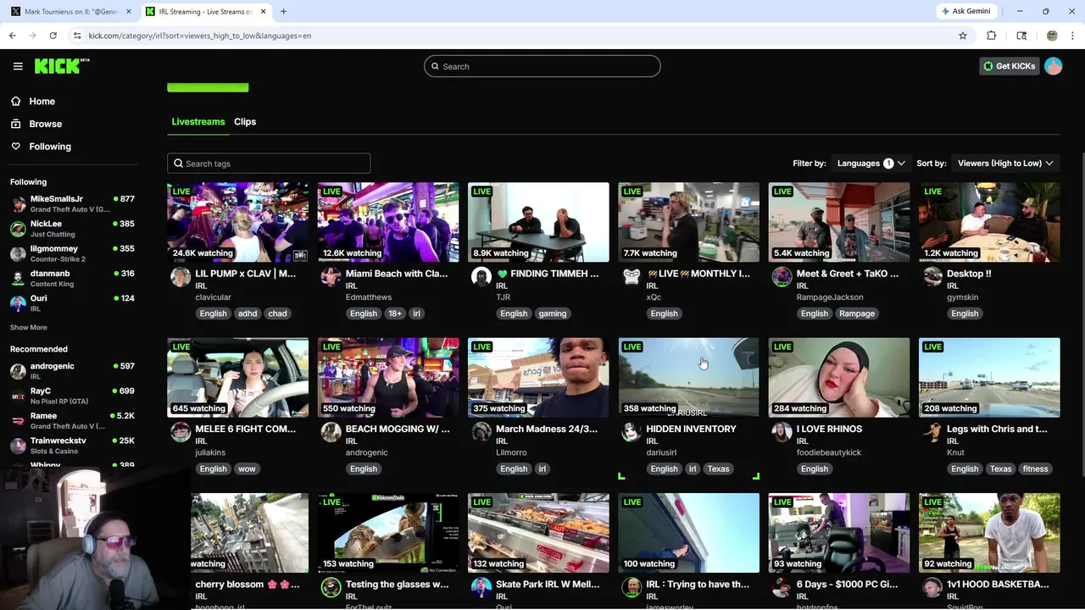This screenshot has width=1085, height=610.
Task: Open the androgenic recommended channel
Action: coord(72,370)
